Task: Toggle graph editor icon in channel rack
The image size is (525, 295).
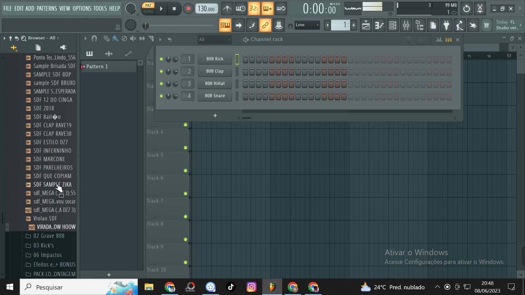Action: [x=439, y=40]
